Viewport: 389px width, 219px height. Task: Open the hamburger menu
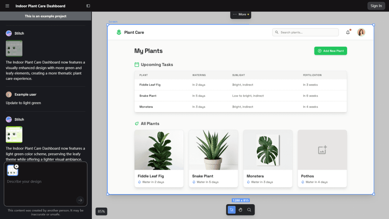(x=7, y=6)
